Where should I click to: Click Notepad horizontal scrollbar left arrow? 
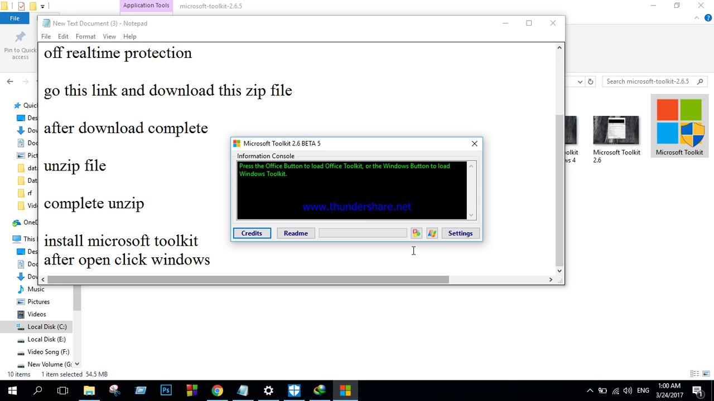[x=43, y=280]
